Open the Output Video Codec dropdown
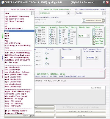 click(x=68, y=13)
